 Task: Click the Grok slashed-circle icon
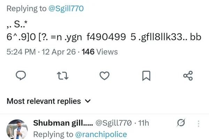pos(181,123)
